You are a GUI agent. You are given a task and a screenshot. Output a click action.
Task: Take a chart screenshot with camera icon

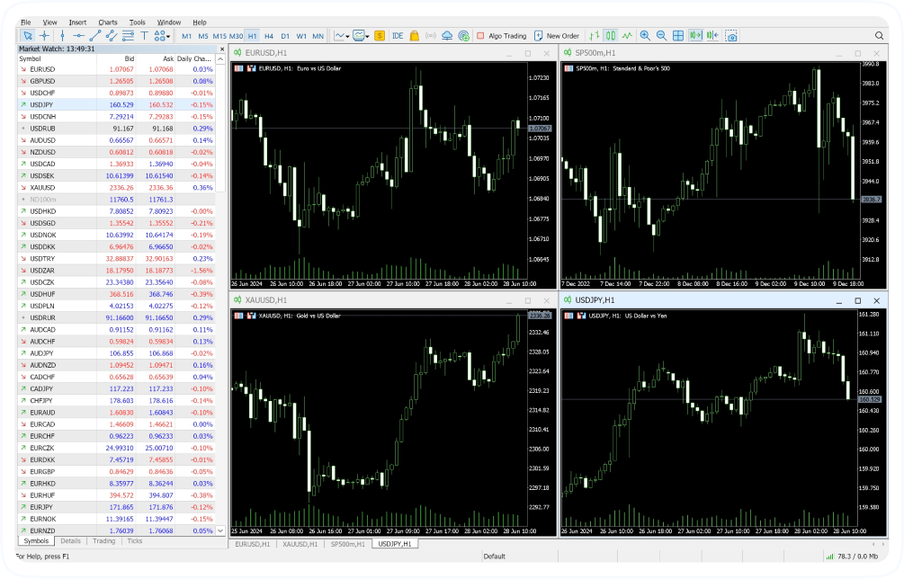click(x=731, y=36)
